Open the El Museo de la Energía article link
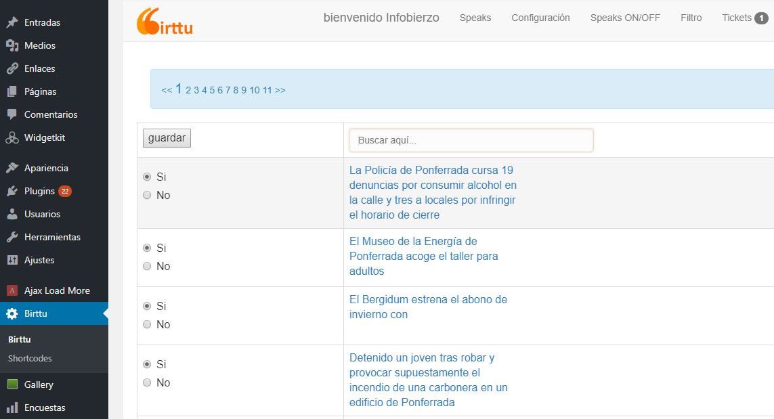774x419 pixels. coord(423,256)
